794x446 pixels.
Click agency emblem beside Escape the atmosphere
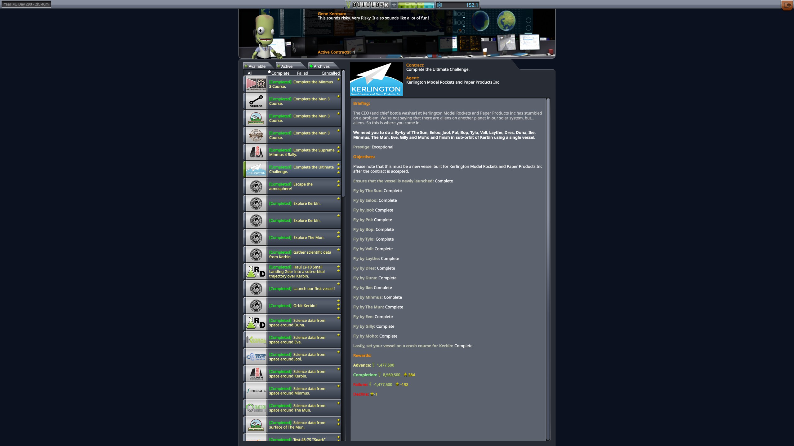256,186
